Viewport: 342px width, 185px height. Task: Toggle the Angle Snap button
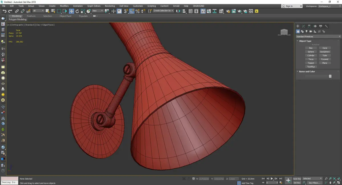coord(132,11)
